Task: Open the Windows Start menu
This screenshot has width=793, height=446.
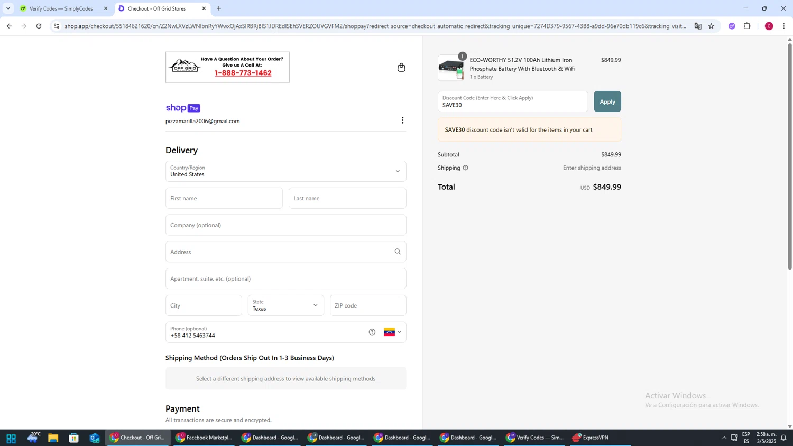Action: [11, 438]
